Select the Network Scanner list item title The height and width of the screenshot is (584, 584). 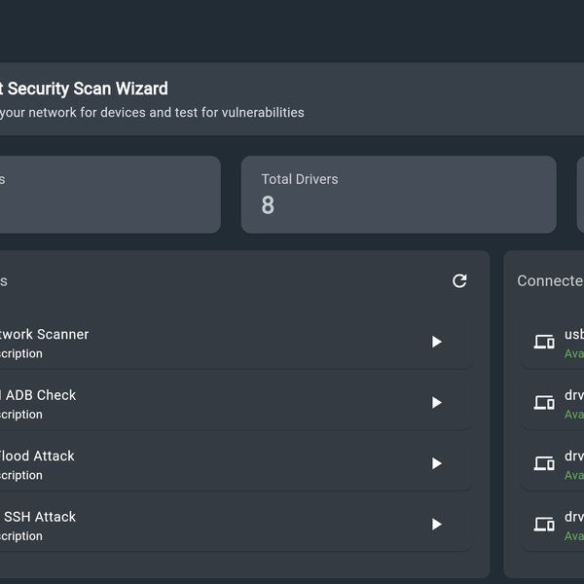(x=44, y=334)
